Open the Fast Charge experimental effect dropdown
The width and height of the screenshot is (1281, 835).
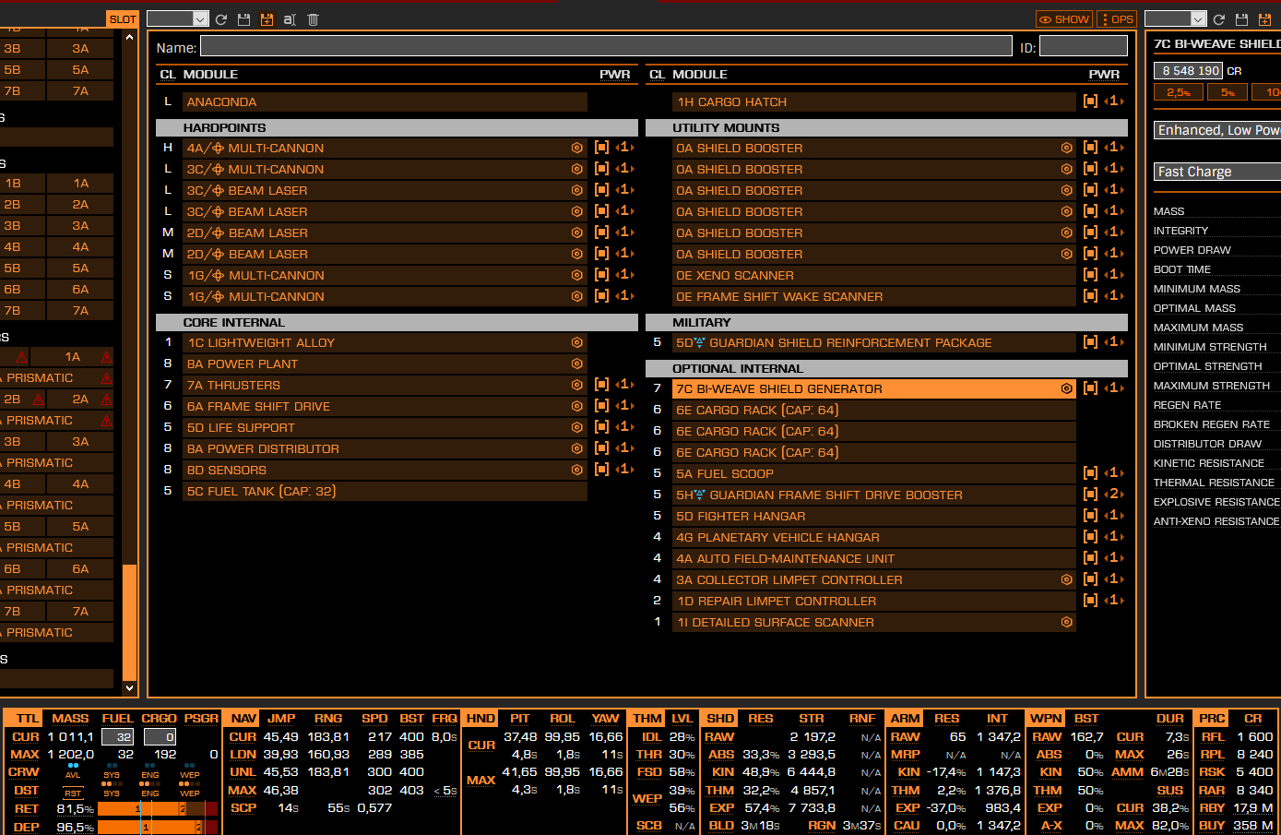[x=1217, y=172]
